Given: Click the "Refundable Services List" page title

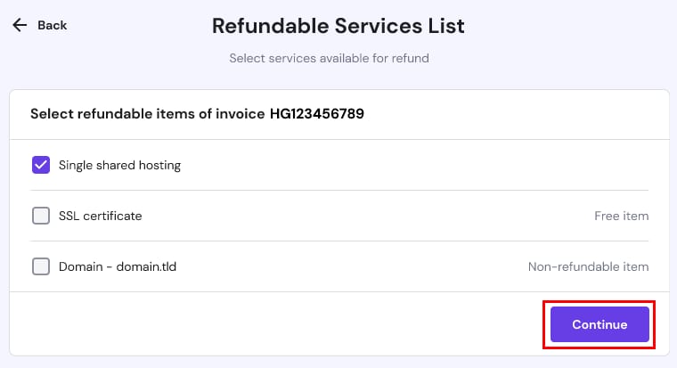Looking at the screenshot, I should [x=338, y=26].
